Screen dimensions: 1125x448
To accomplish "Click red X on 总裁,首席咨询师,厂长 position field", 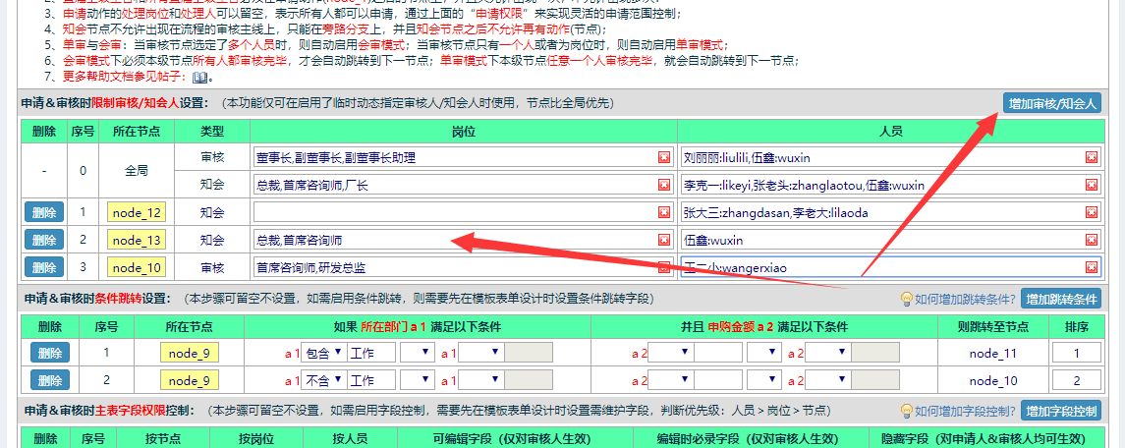I will point(664,185).
